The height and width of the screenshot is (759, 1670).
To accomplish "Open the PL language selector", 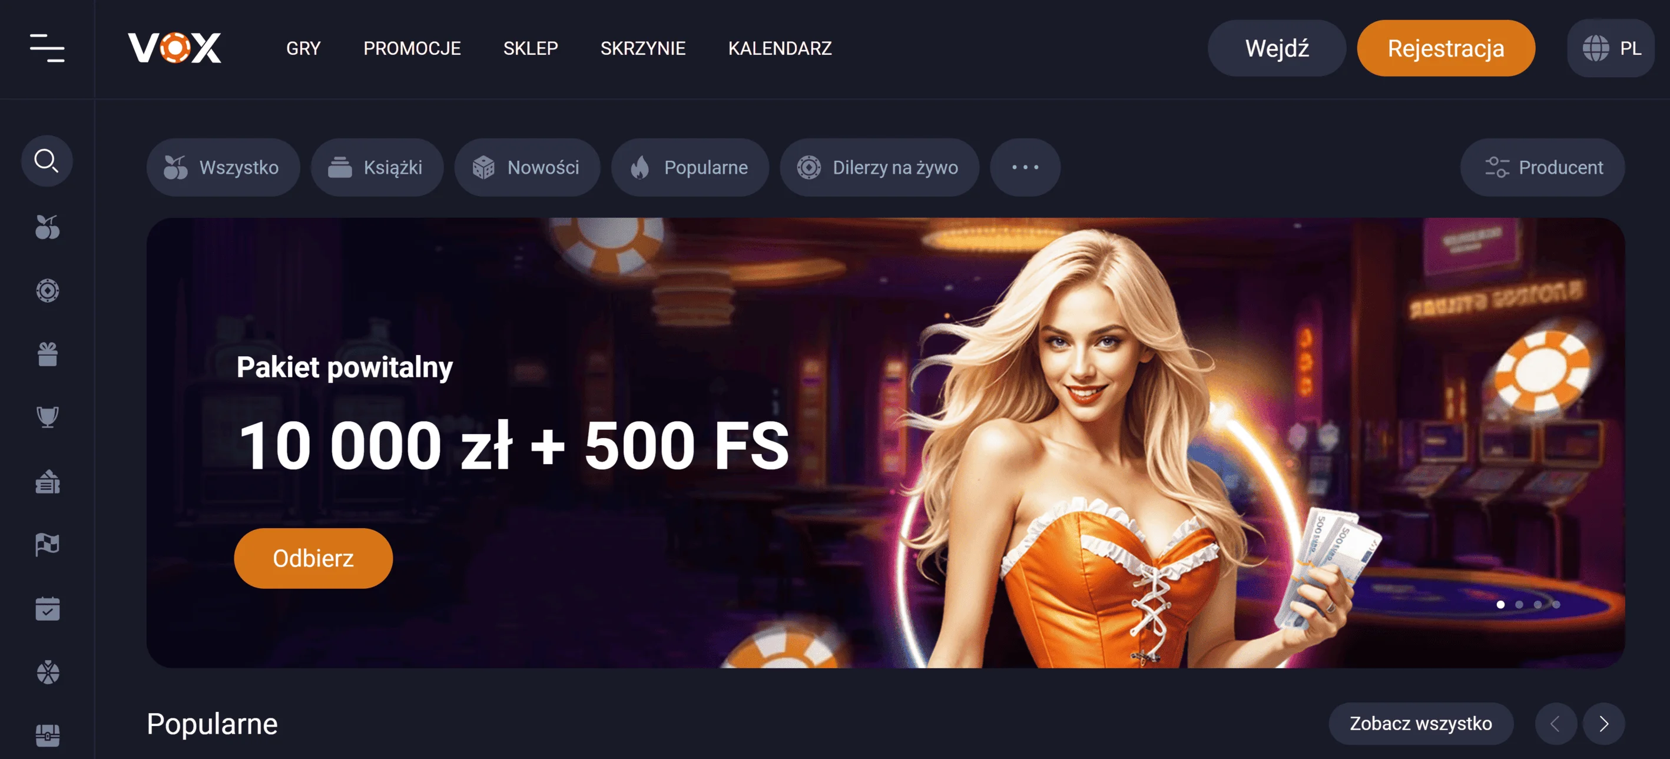I will click(1611, 48).
